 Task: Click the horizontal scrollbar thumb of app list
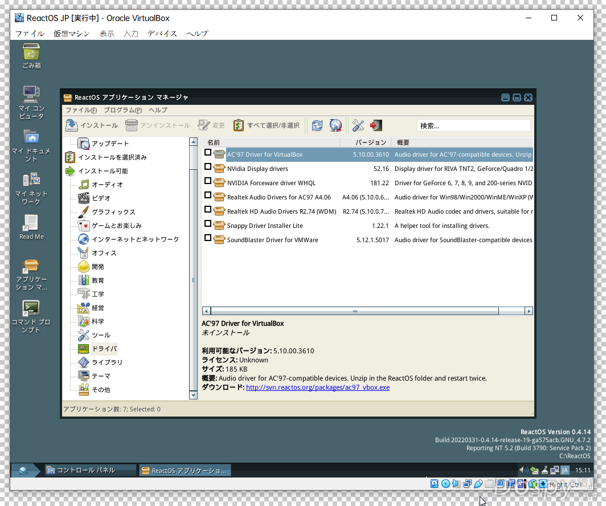pos(355,311)
